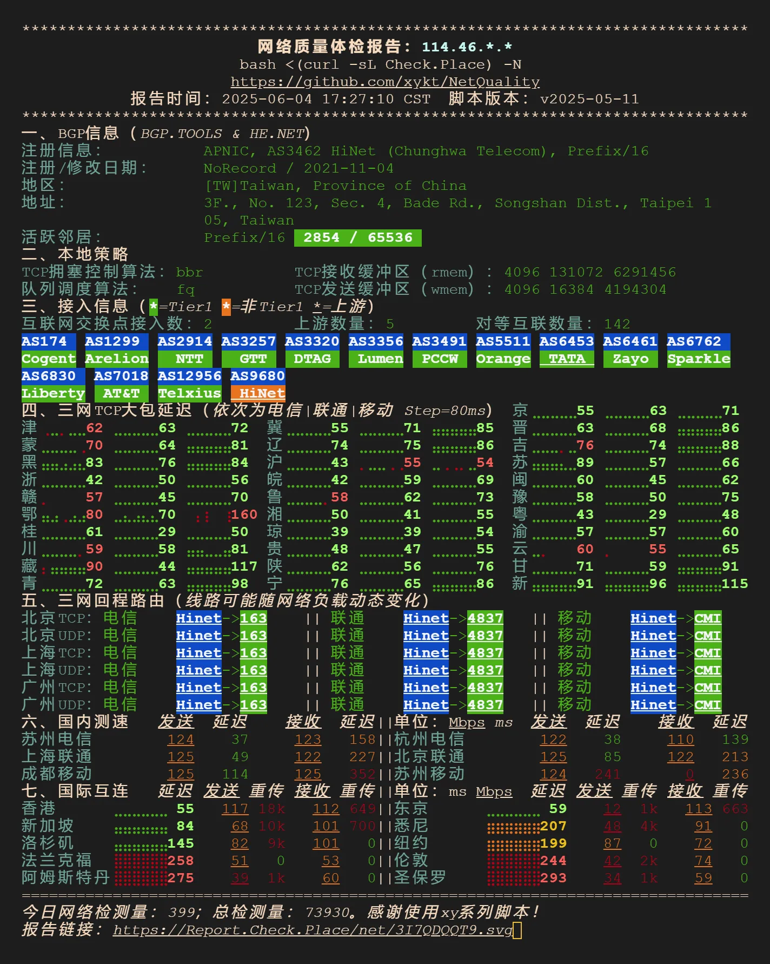This screenshot has width=770, height=964.
Task: Open the github.com/xykt/NetQuality link
Action: pos(385,82)
